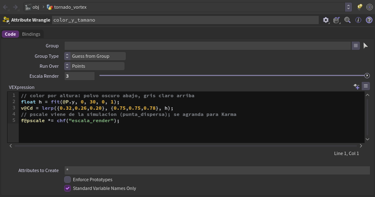Switch to the Code tab
The image size is (375, 197).
click(x=10, y=34)
